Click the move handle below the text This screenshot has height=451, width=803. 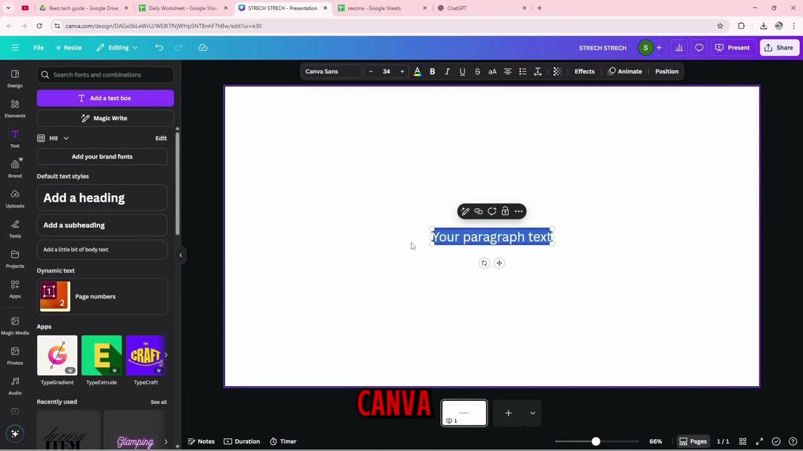pos(499,263)
